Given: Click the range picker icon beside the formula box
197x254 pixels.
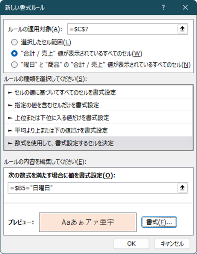Looking at the screenshot, I should tap(182, 188).
